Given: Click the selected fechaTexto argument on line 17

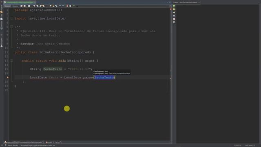Looking at the screenshot, I should click(104, 78).
